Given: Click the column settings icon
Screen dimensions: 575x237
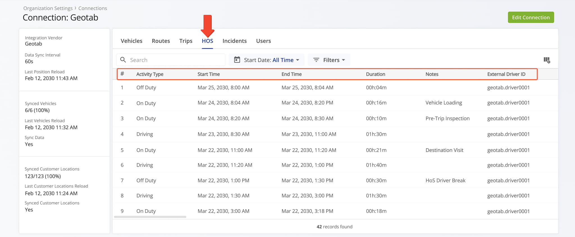Looking at the screenshot, I should 547,60.
